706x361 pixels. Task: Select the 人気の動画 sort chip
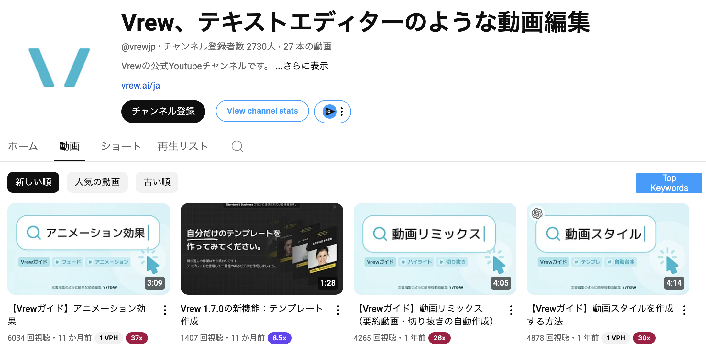(x=97, y=182)
